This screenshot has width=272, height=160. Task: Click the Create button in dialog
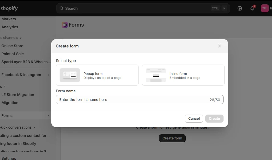point(214,119)
